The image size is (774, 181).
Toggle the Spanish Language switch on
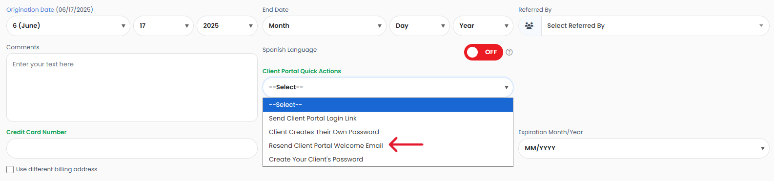click(x=483, y=52)
